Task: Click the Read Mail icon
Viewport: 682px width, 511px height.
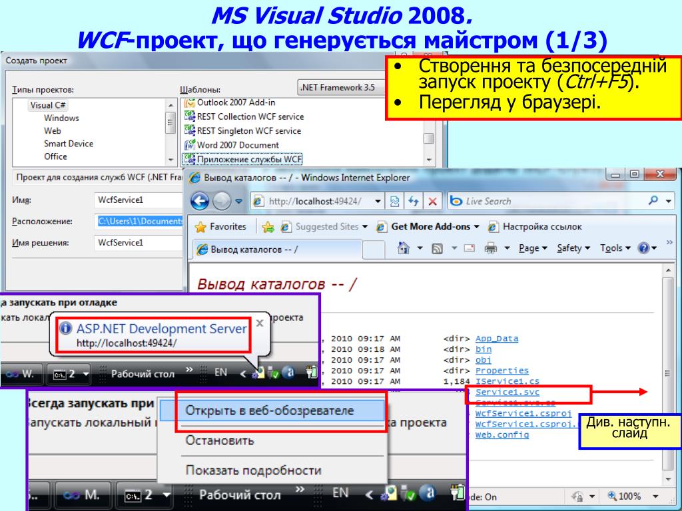Action: [x=469, y=248]
